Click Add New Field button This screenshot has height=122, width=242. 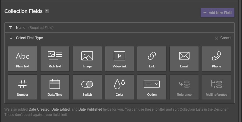[218, 13]
